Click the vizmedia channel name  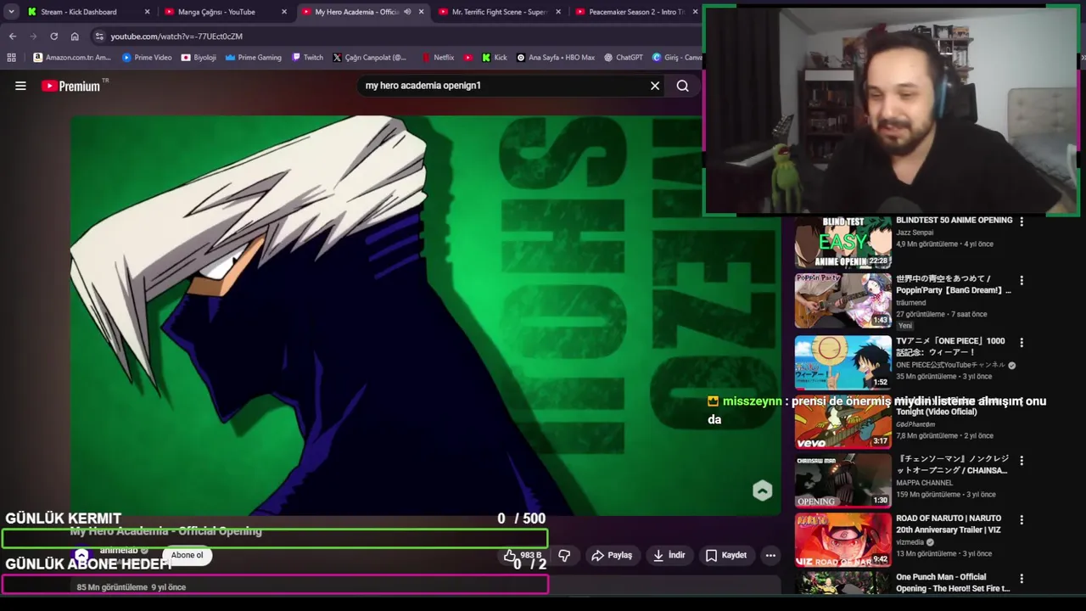(x=910, y=542)
